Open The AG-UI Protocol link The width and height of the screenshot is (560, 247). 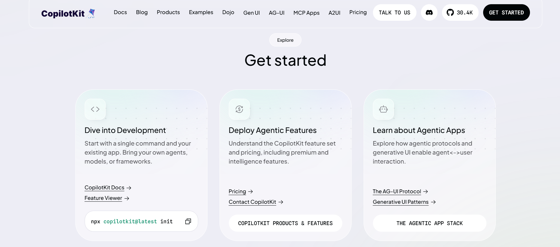(x=397, y=191)
